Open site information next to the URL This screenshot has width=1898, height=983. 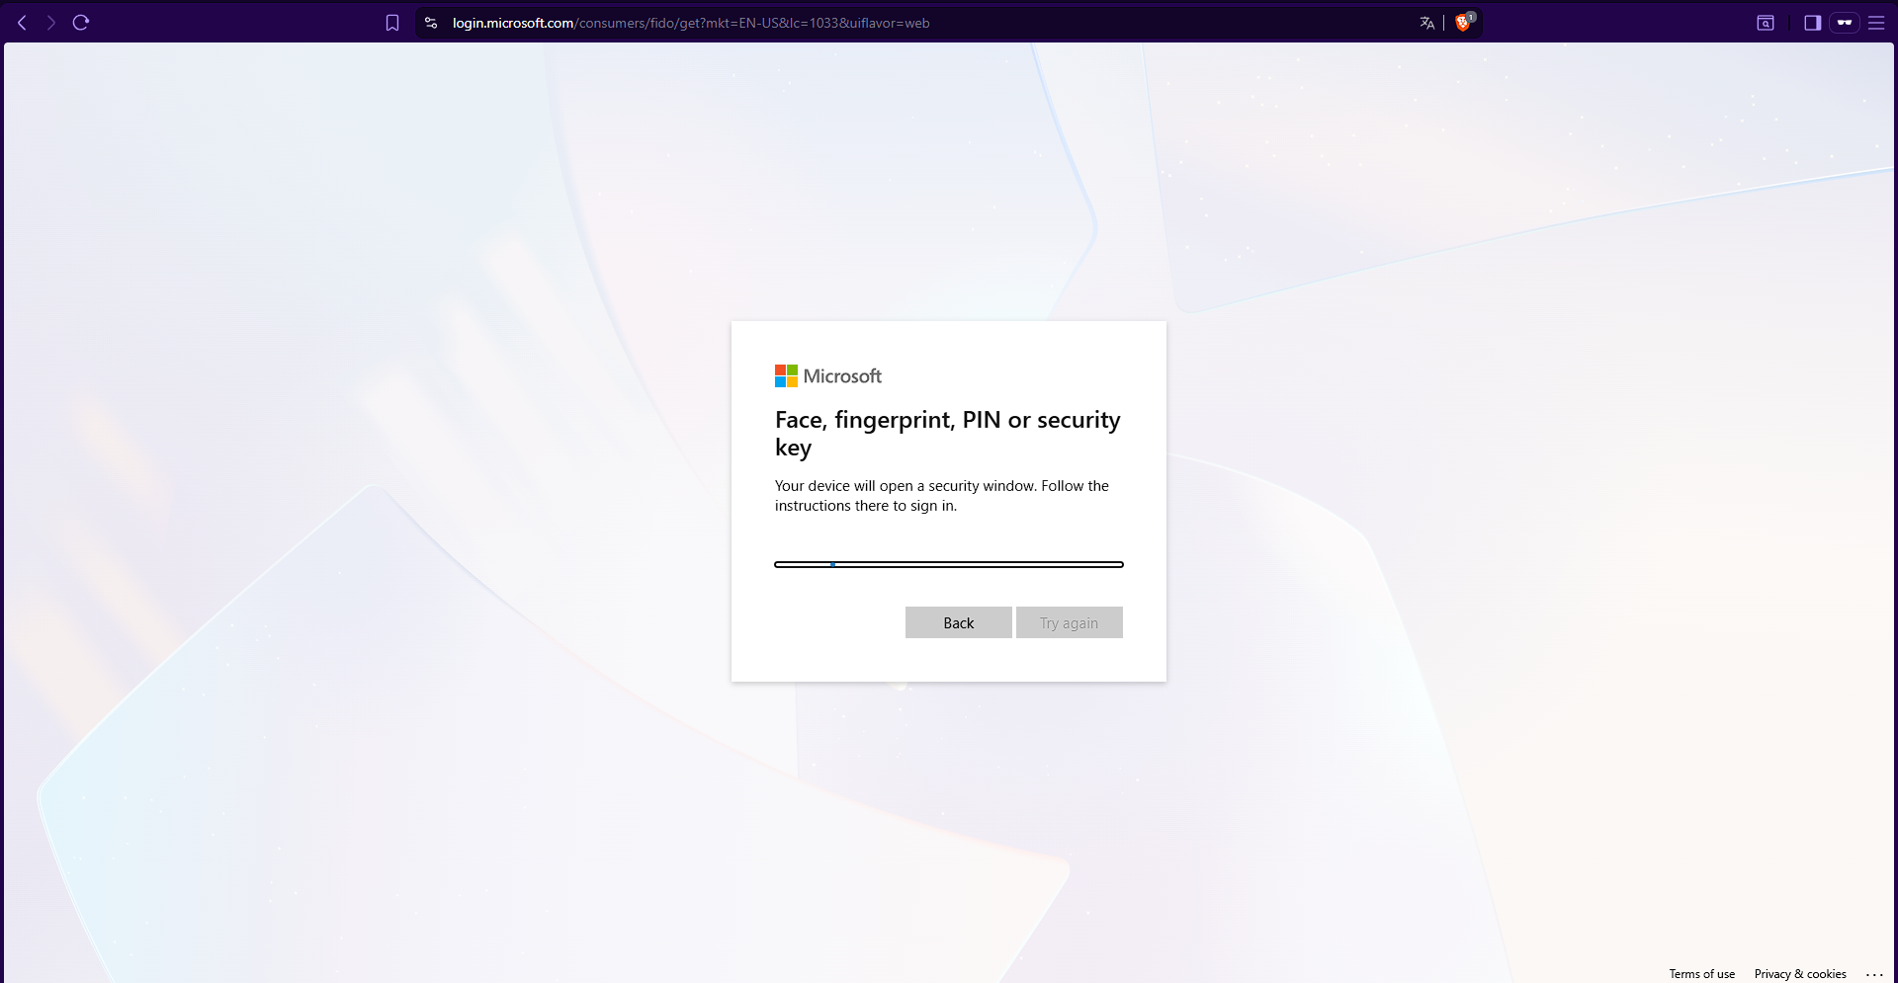(x=431, y=23)
